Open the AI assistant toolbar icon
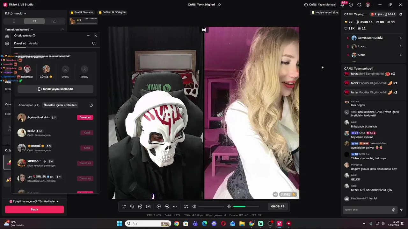Image resolution: width=408 pixels, height=229 pixels. [x=140, y=206]
